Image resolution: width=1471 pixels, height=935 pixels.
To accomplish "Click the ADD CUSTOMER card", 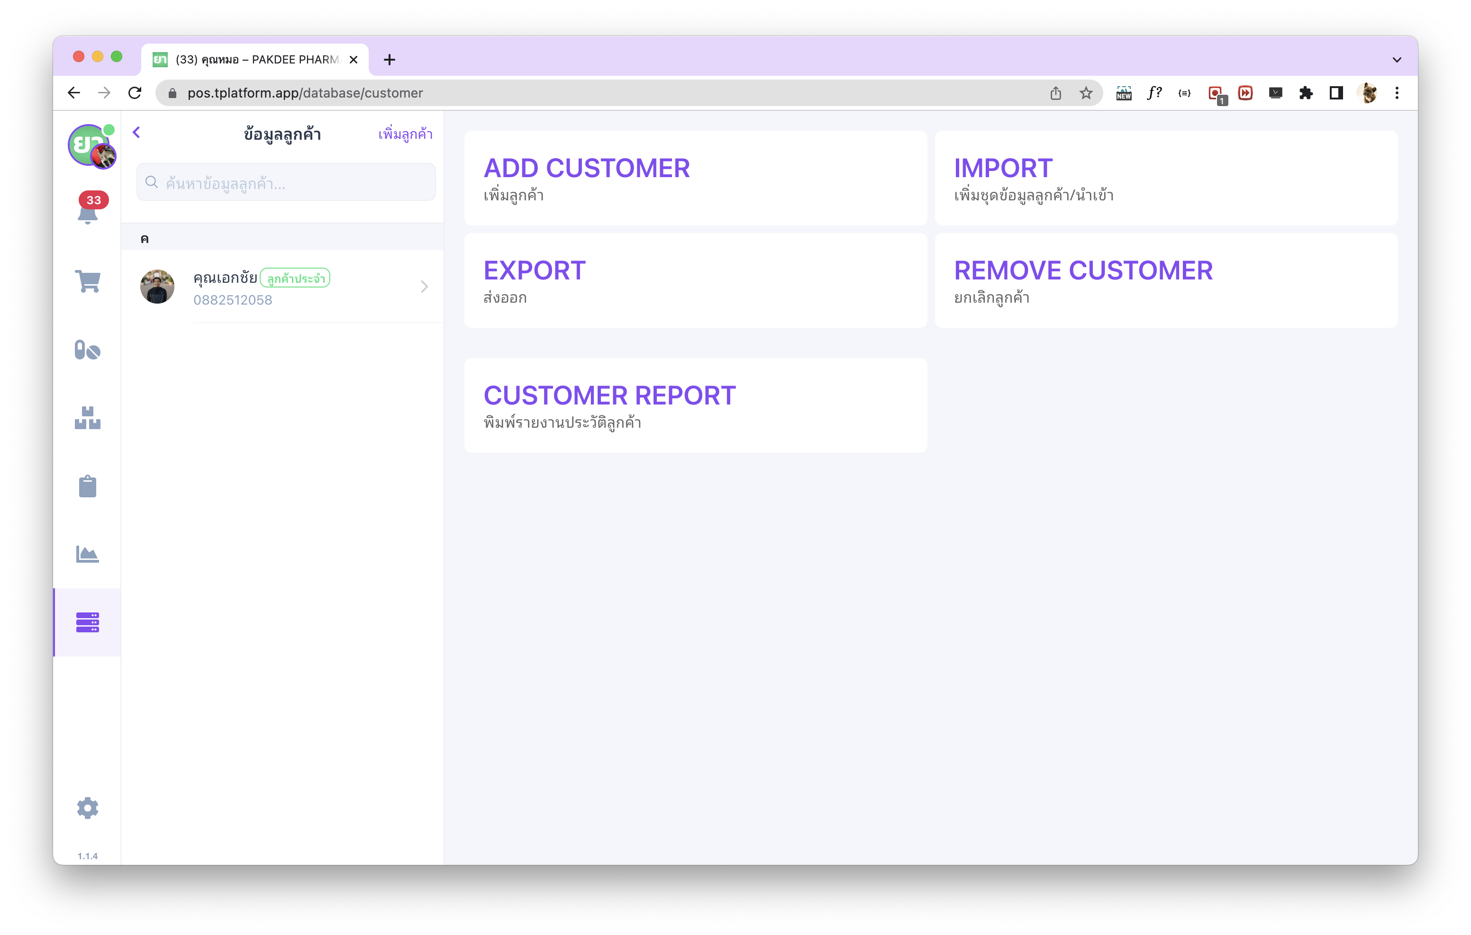I will coord(695,178).
